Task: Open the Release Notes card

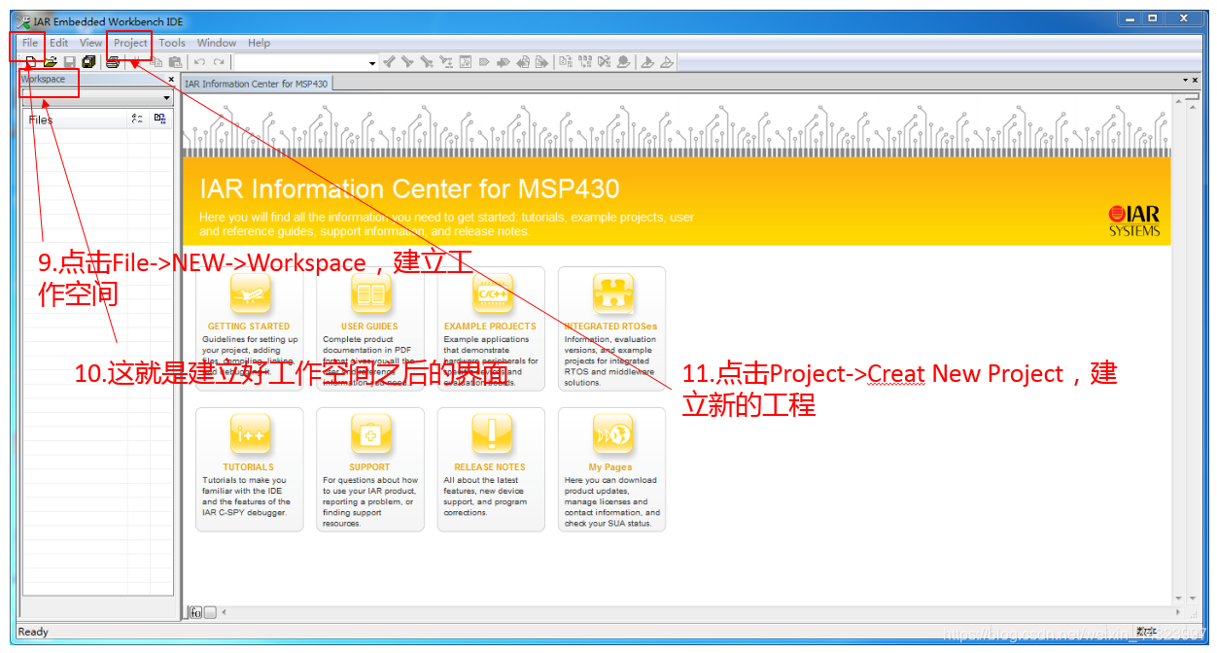Action: click(491, 469)
